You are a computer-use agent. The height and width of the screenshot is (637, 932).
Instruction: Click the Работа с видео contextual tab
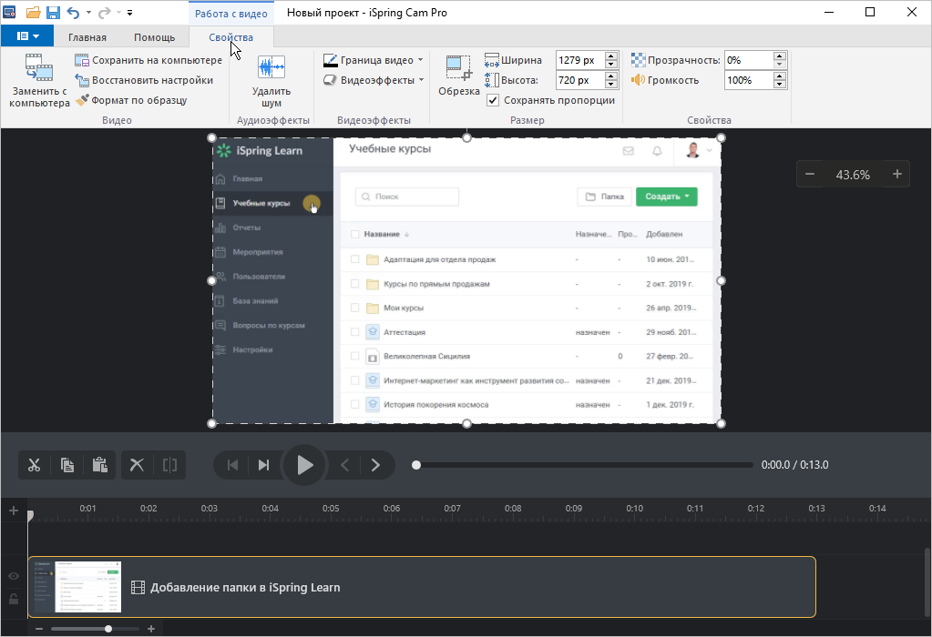[x=230, y=13]
